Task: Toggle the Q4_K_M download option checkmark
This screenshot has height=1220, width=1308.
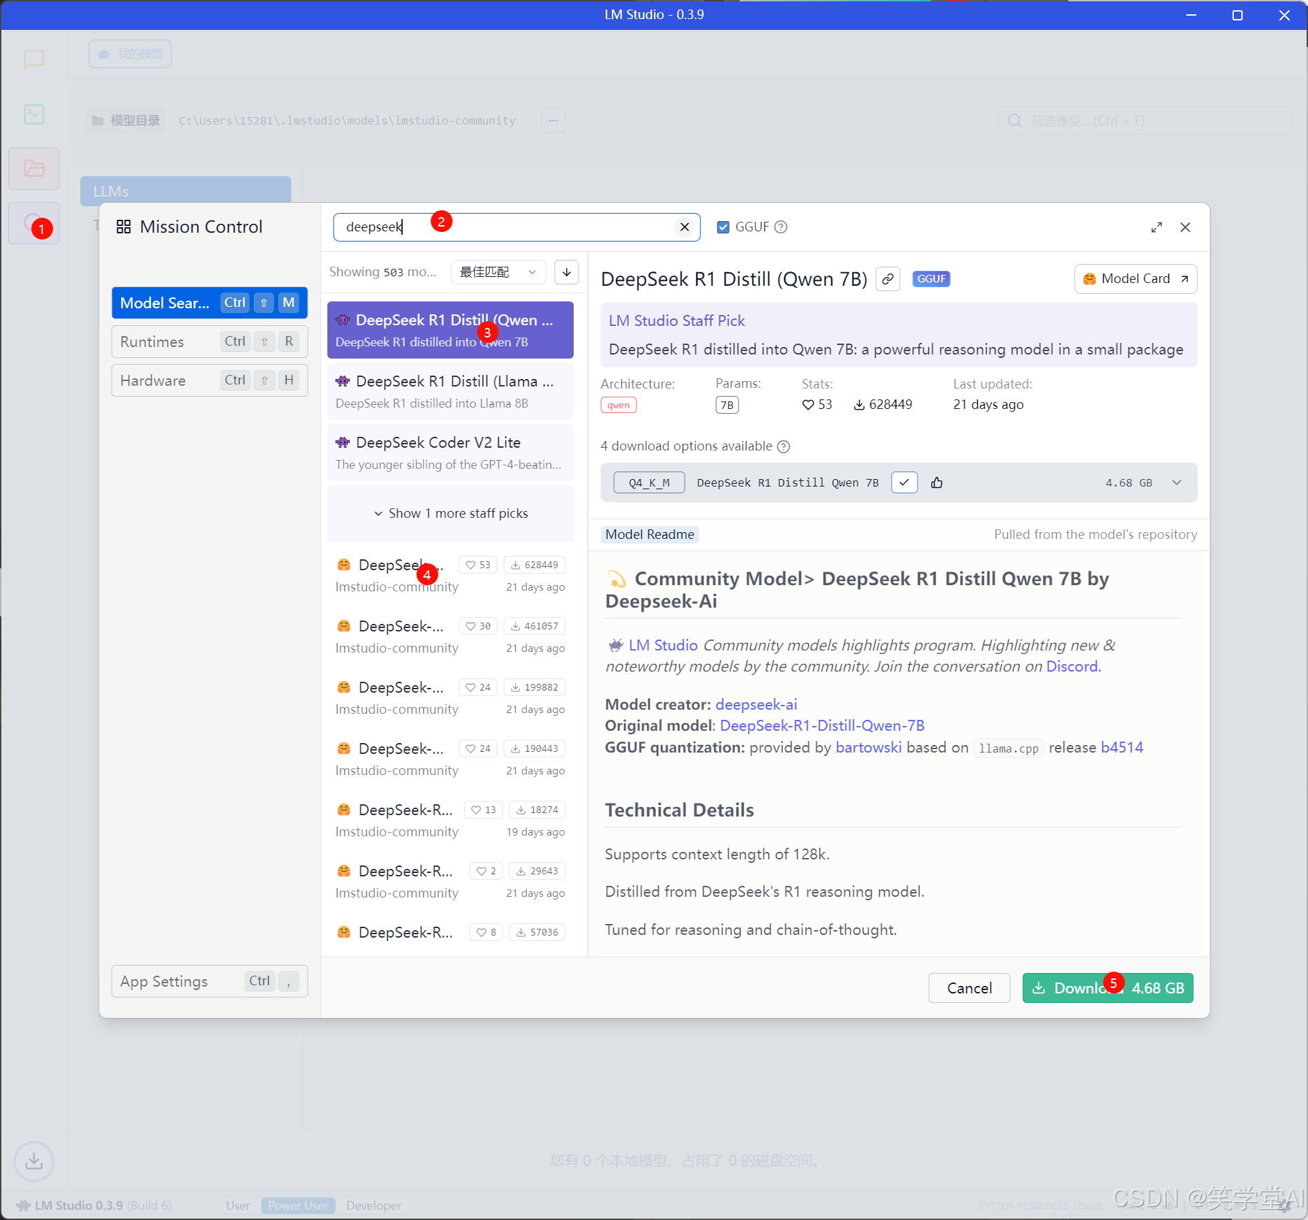Action: pos(904,482)
